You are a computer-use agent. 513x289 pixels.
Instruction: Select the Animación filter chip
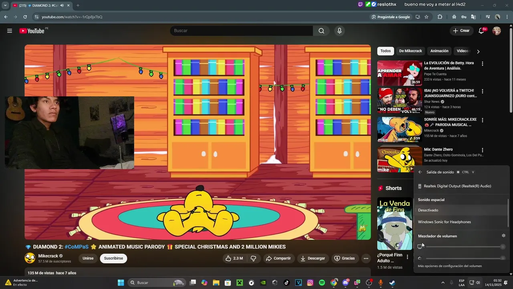(x=439, y=51)
